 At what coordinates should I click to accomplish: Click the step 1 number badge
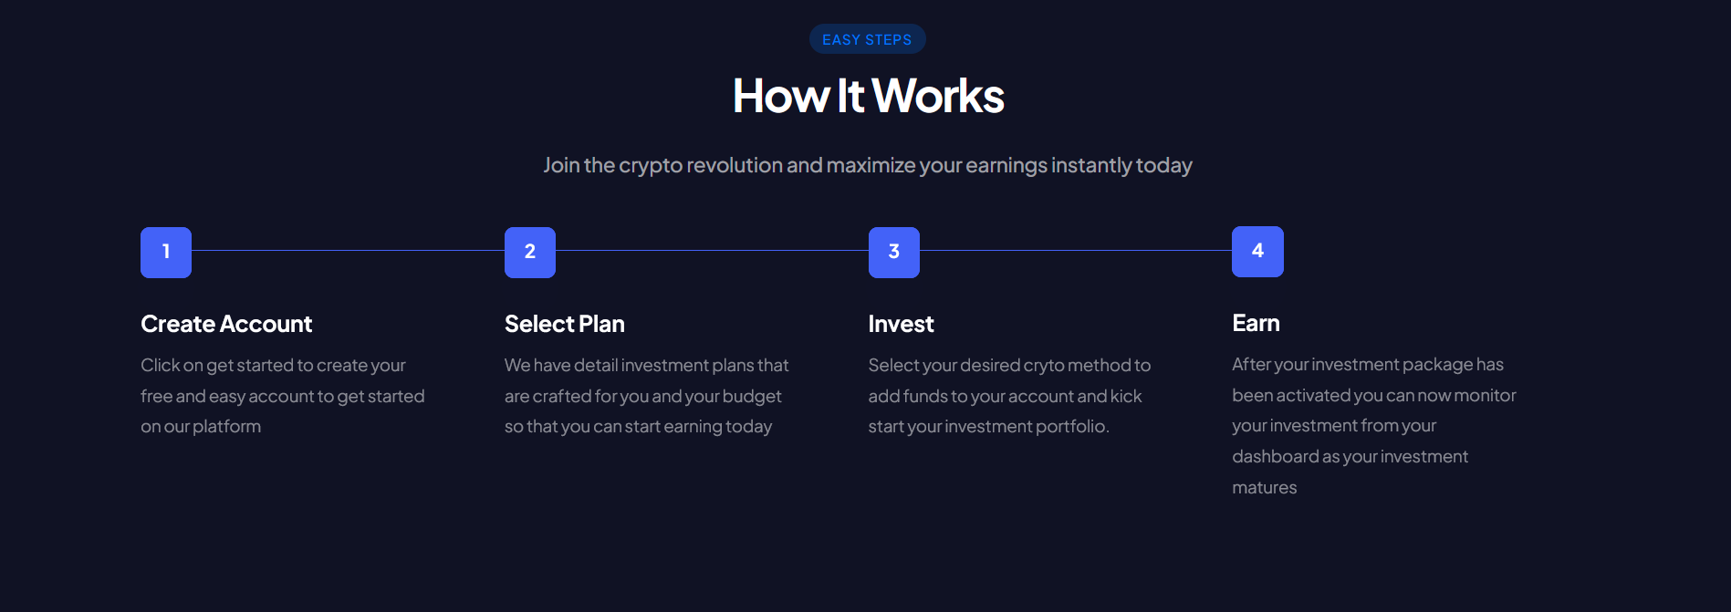(x=166, y=252)
